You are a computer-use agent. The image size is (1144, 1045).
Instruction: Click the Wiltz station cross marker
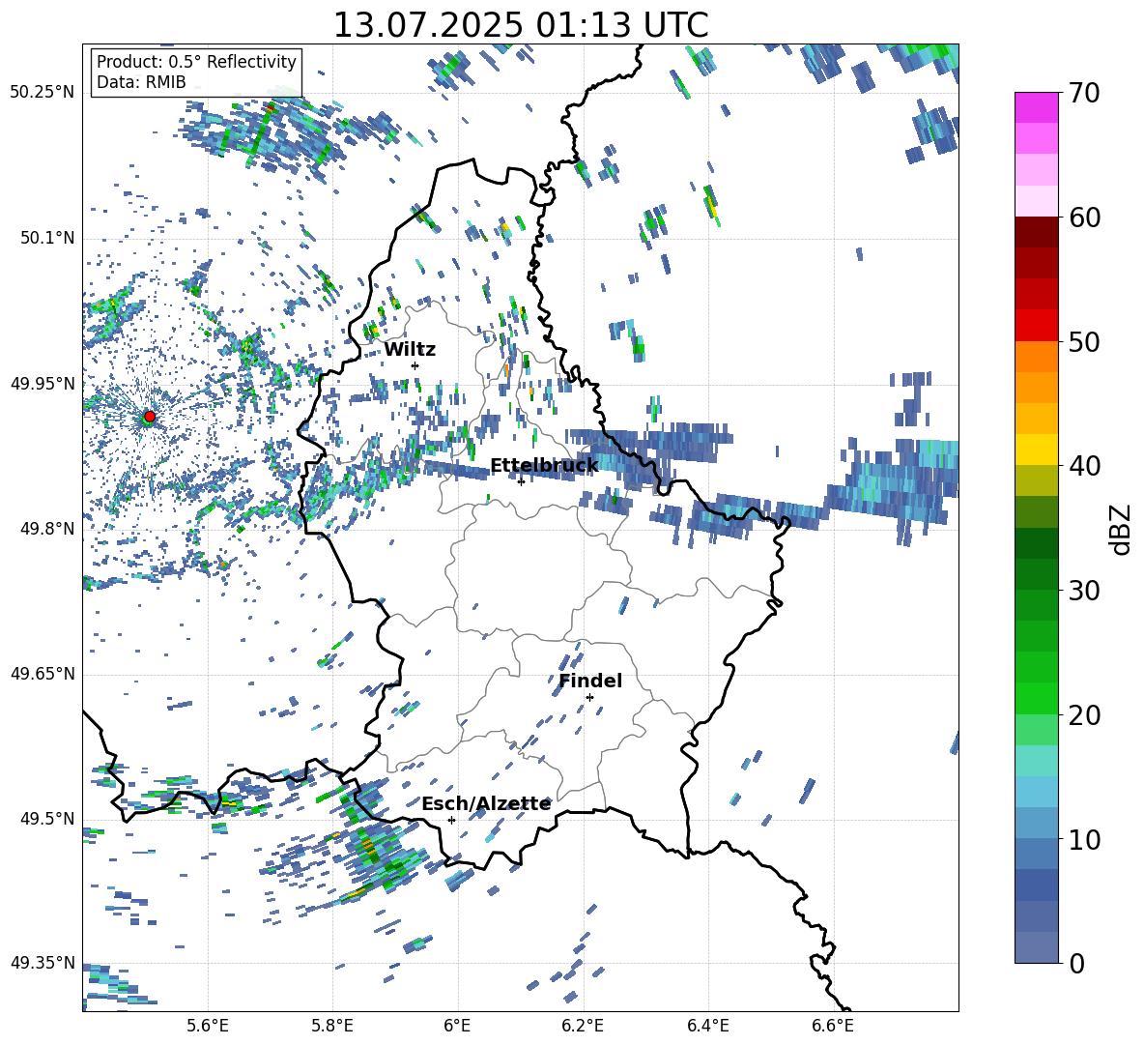pyautogui.click(x=415, y=365)
